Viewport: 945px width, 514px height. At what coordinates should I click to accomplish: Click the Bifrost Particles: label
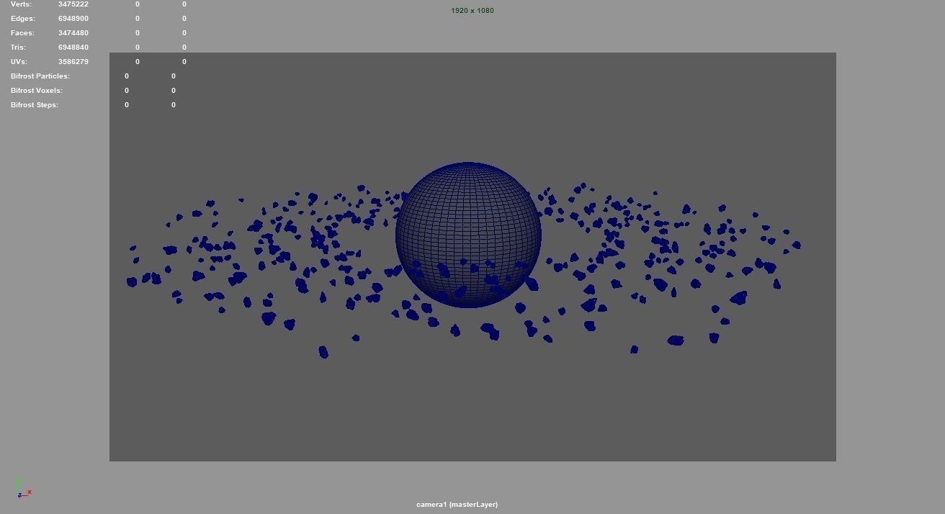point(40,76)
